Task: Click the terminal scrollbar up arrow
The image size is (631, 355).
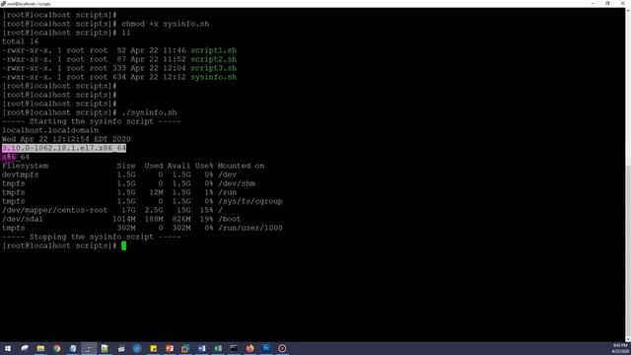Action: pos(628,11)
